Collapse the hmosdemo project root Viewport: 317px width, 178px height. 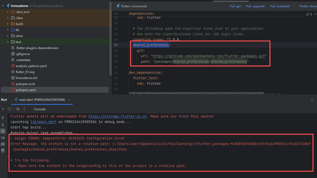click(x=3, y=6)
